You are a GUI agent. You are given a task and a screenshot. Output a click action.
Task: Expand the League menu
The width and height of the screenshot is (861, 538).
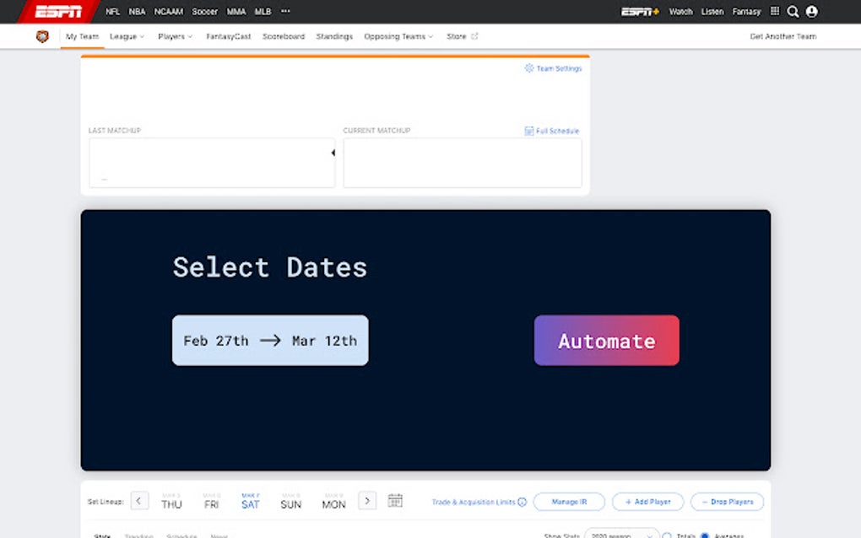coord(127,36)
